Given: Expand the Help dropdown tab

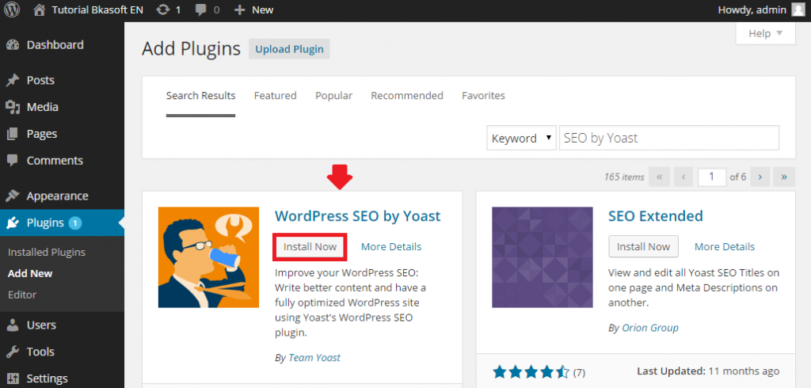Looking at the screenshot, I should [x=765, y=33].
